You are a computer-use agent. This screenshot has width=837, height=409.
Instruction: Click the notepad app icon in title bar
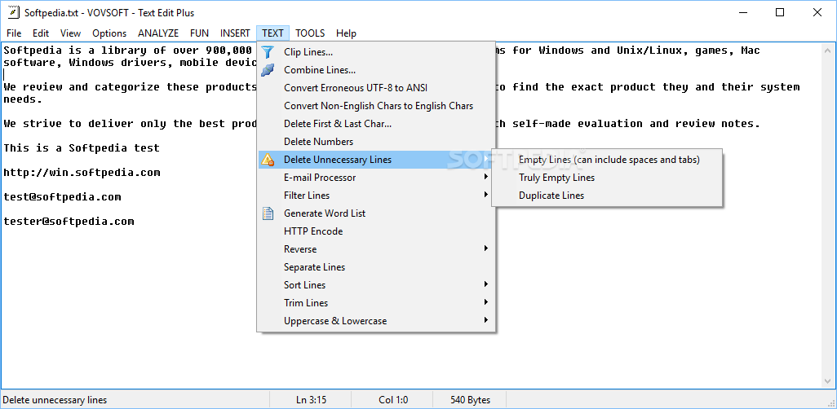tap(14, 13)
